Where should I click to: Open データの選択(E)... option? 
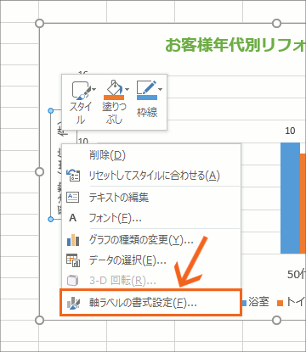151,260
